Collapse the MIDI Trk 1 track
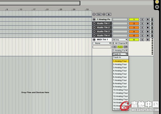The width and height of the screenshot is (161, 114). 94,40
